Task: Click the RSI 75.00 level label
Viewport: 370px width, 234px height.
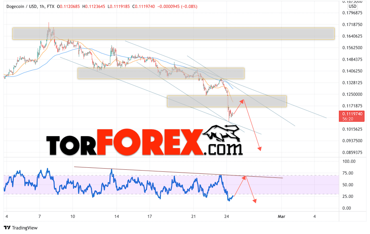Action: click(x=348, y=173)
